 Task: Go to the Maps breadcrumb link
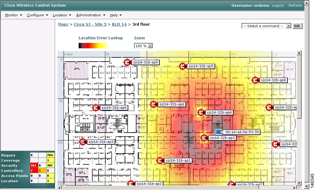tap(63, 24)
